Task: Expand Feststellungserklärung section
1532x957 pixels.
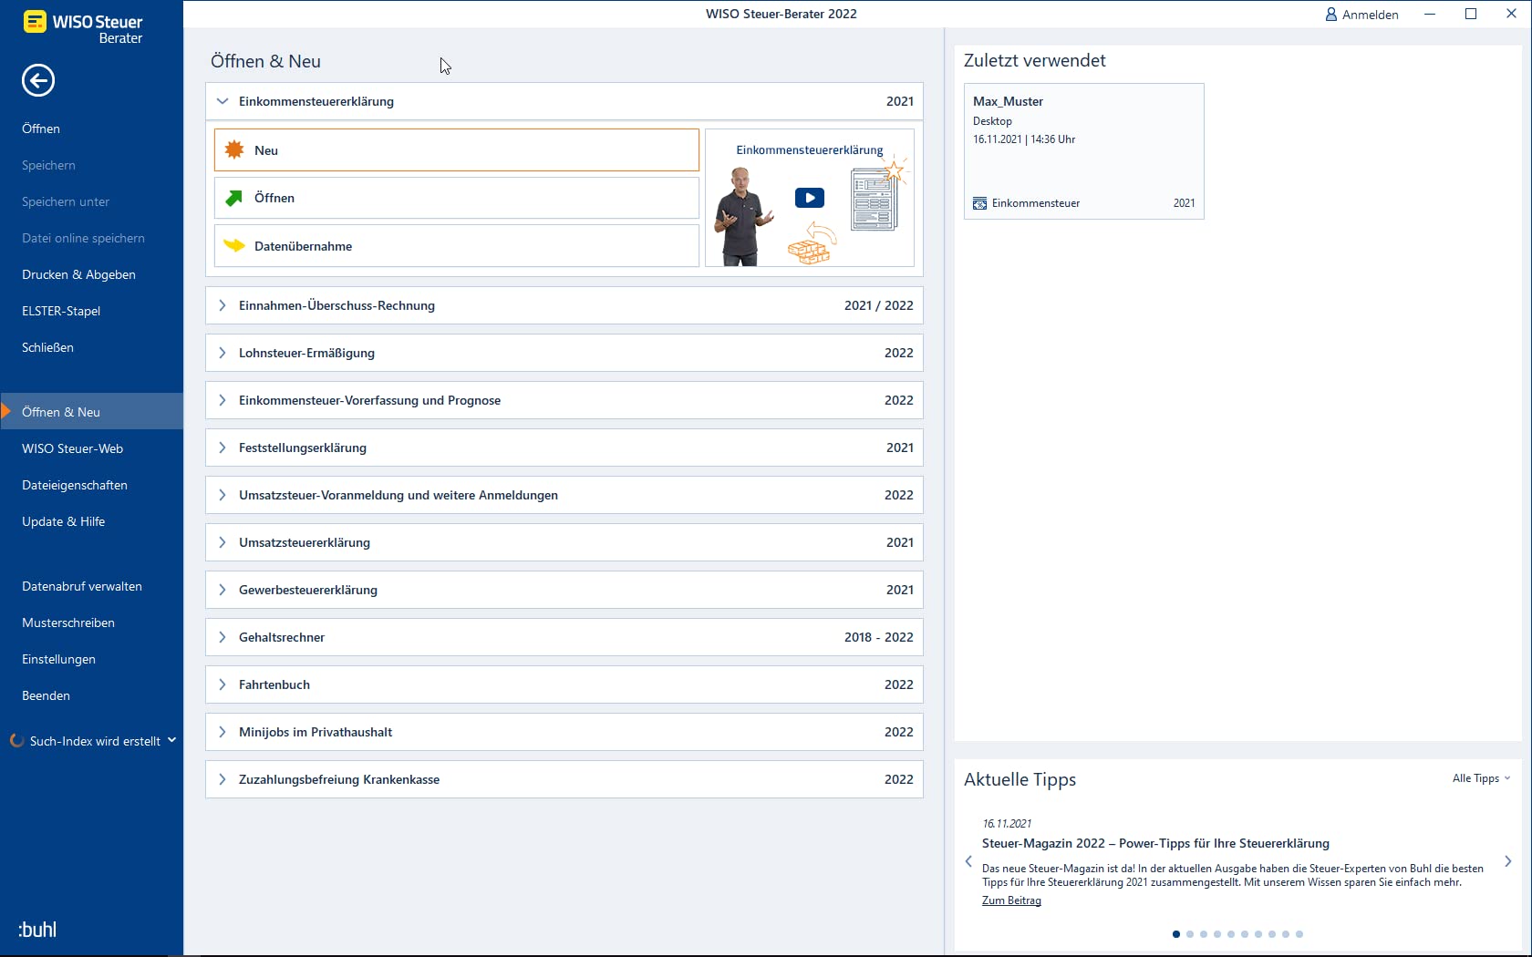Action: 223,448
